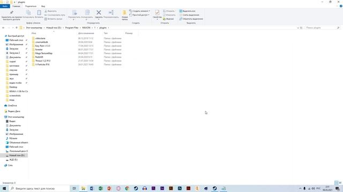Click Paste shortcut in the ribbon
This screenshot has height=192, width=343.
54,19
